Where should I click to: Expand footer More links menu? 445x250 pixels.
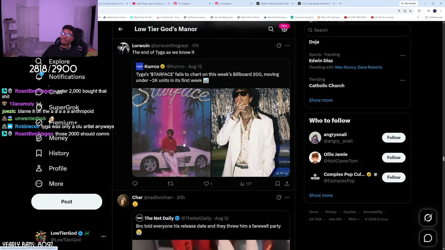(x=354, y=219)
